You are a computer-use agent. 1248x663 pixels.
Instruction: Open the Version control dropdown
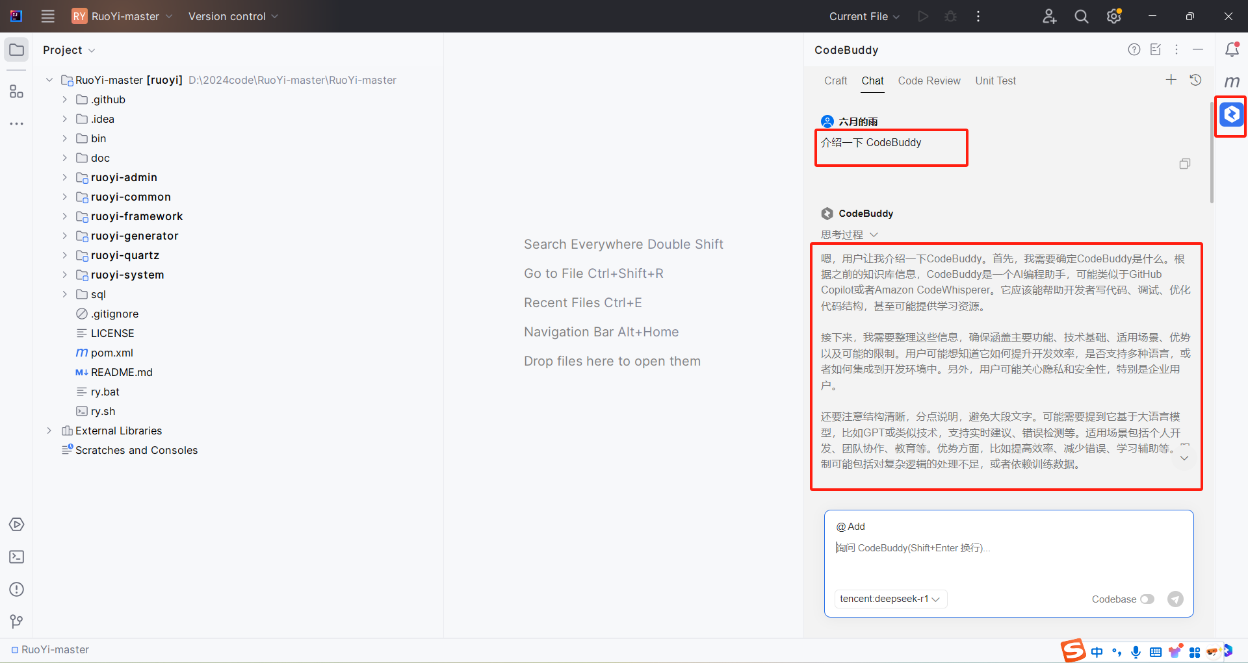coord(233,16)
